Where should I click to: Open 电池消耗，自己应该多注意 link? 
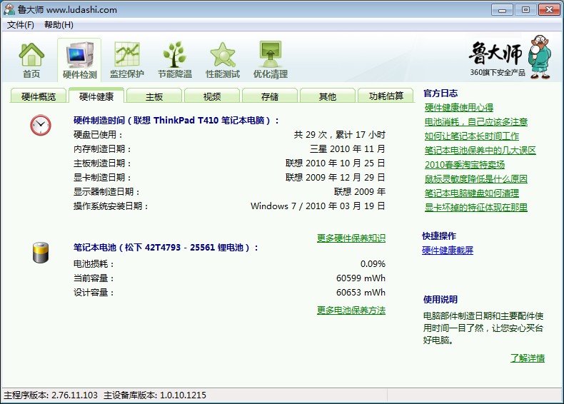click(476, 122)
